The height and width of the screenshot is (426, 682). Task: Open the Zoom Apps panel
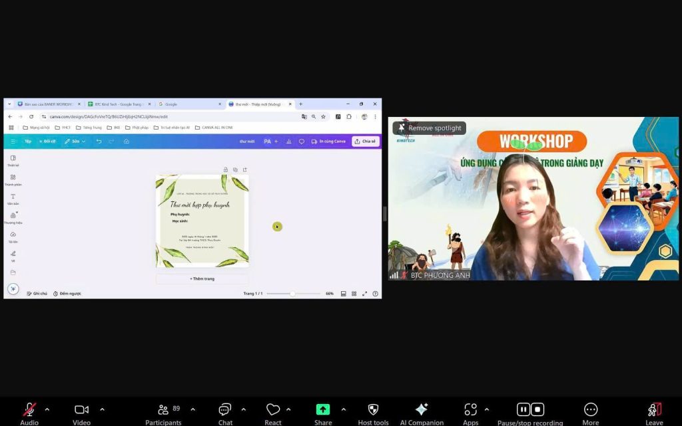point(470,410)
